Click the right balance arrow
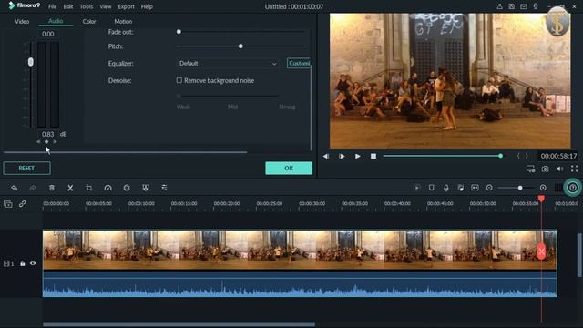 click(x=55, y=142)
